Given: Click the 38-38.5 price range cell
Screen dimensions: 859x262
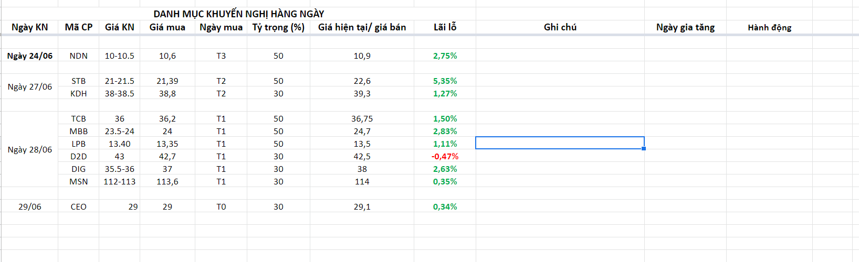Looking at the screenshot, I should click(x=120, y=93).
